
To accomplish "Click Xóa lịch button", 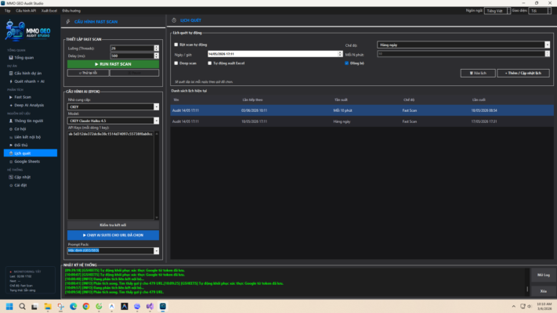I will pos(478,73).
